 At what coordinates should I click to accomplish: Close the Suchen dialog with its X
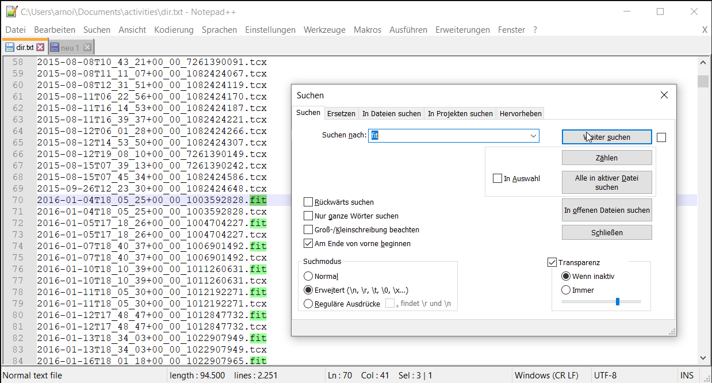[664, 95]
